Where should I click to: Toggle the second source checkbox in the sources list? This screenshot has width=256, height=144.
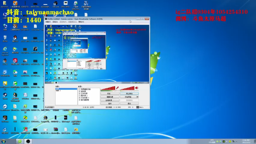[80, 91]
